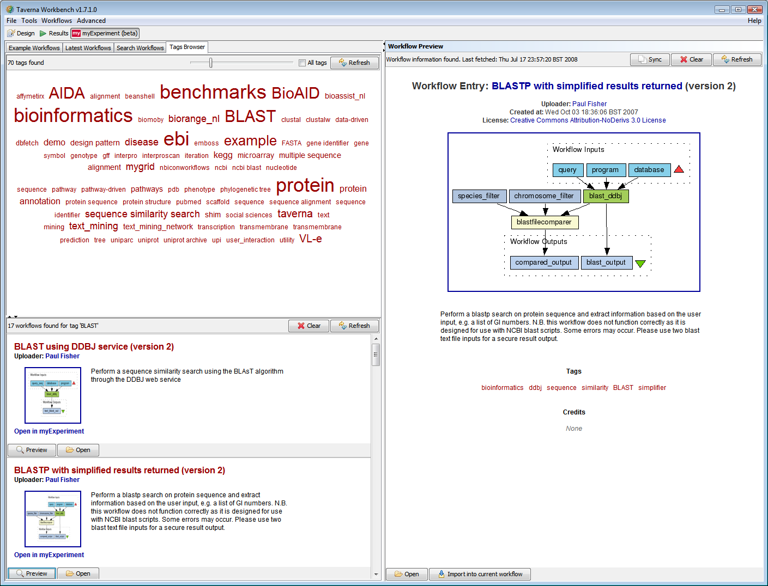Open the BLAST using DDBJ service workflow
The width and height of the screenshot is (768, 586).
pyautogui.click(x=78, y=450)
